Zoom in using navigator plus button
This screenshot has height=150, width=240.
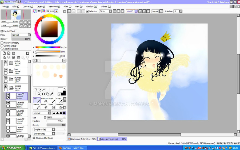point(25,22)
